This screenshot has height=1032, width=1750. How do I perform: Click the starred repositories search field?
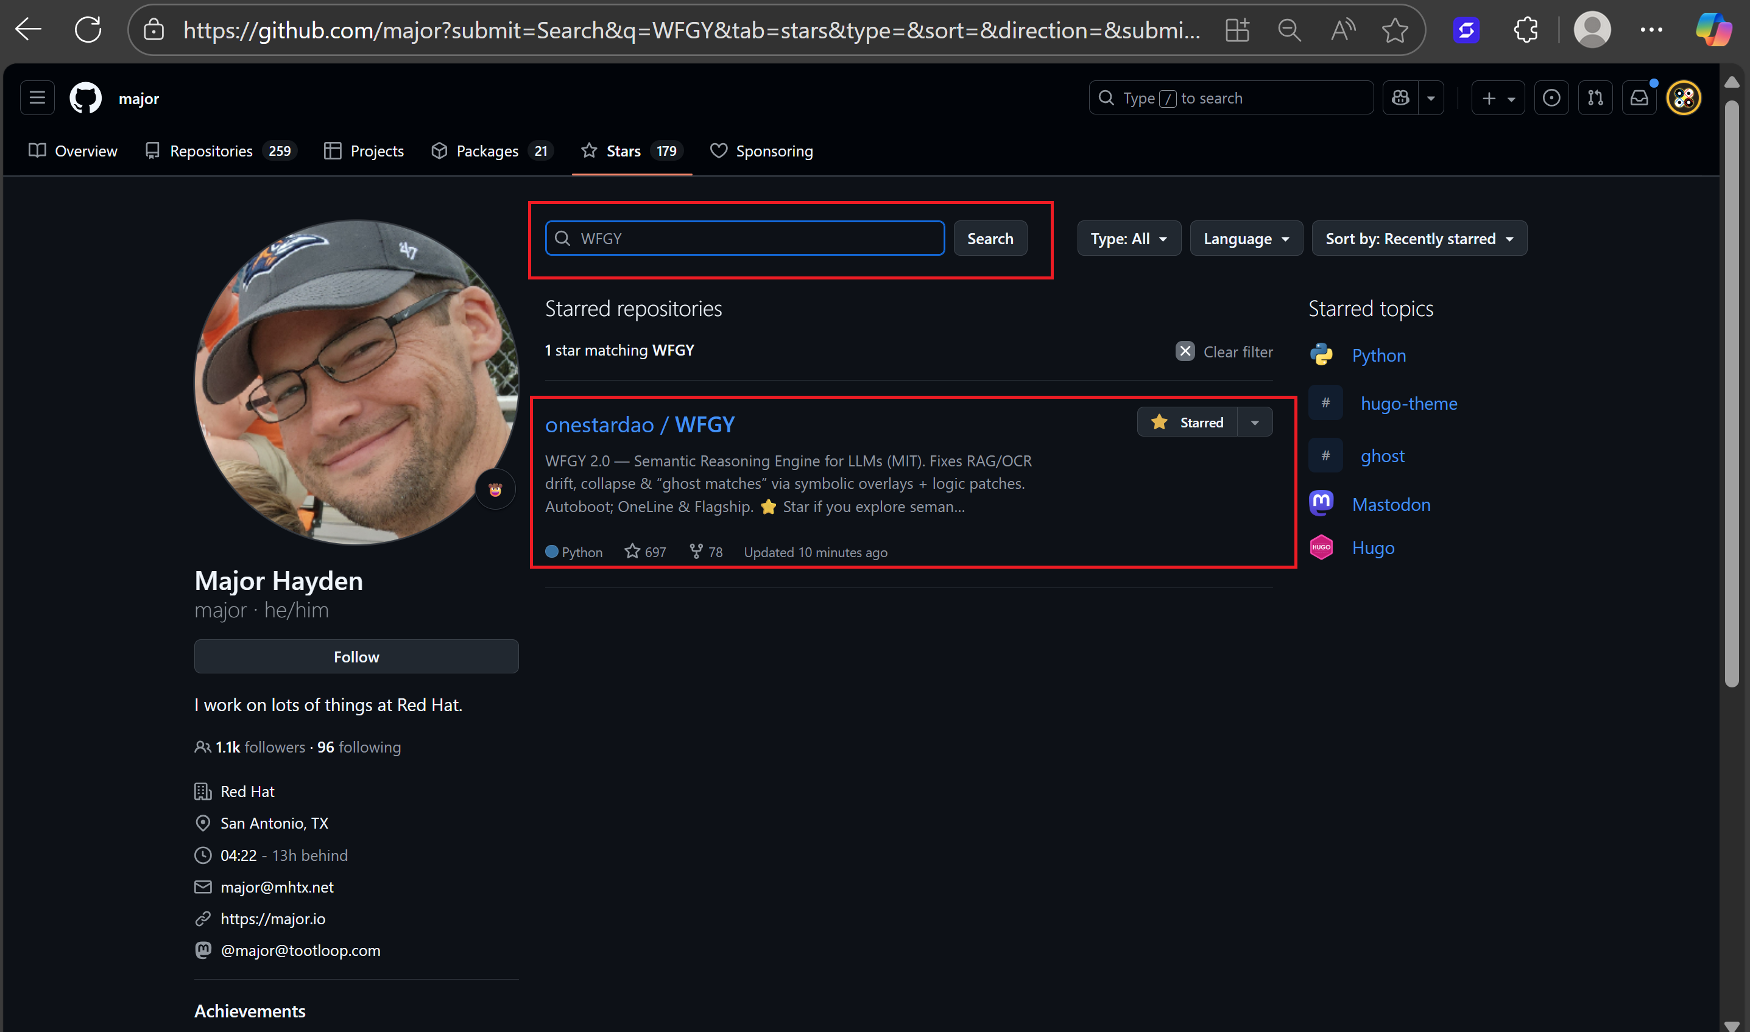[x=755, y=239]
